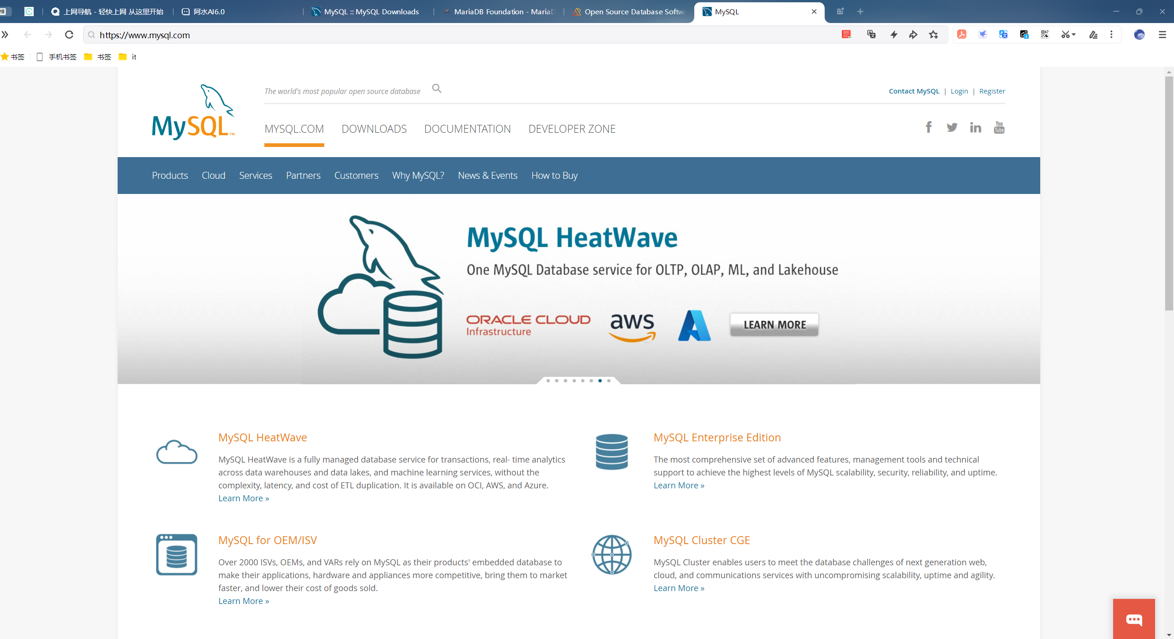
Task: Click the QR code extension icon
Action: 1045,35
